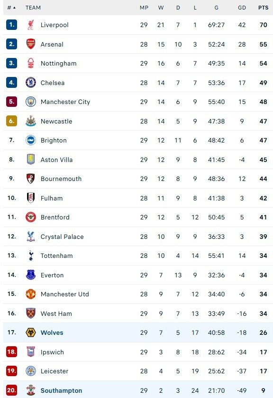Click the Arsenal club crest icon
Screen dimensions: 273x398
[x=31, y=44]
